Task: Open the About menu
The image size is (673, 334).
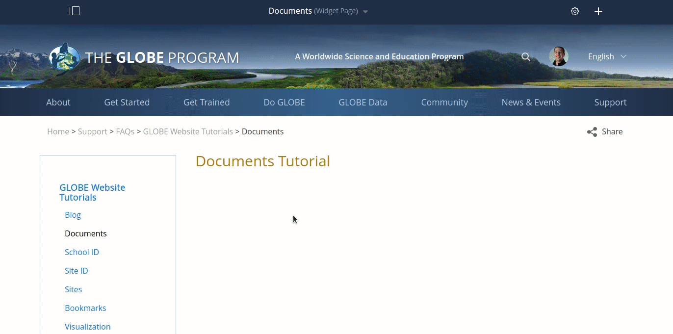Action: tap(58, 103)
